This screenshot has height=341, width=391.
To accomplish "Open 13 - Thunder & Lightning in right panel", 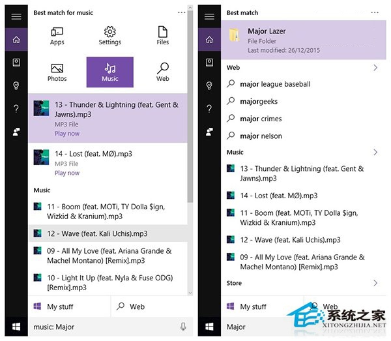I will coord(304,173).
